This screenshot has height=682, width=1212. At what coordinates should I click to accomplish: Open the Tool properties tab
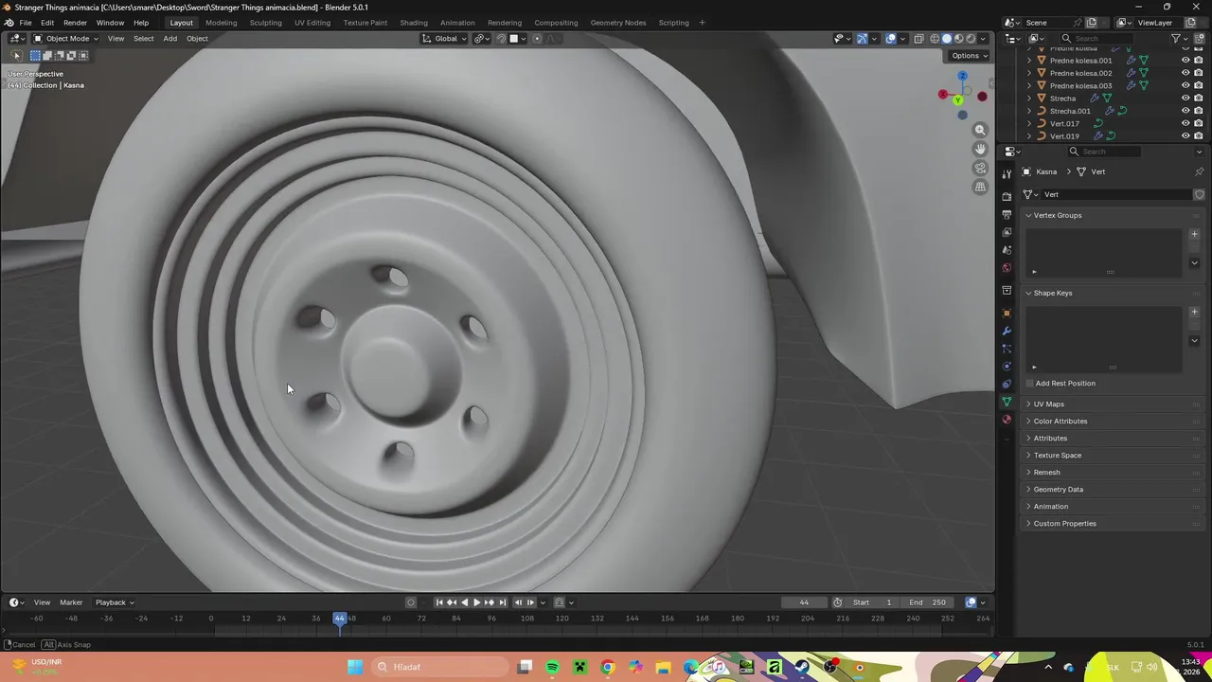[1007, 173]
